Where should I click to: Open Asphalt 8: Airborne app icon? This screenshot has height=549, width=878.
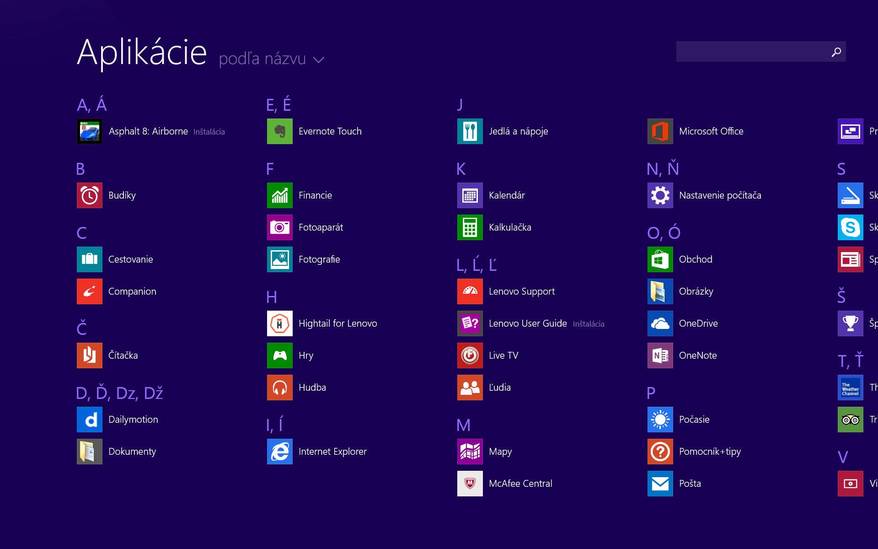89,131
